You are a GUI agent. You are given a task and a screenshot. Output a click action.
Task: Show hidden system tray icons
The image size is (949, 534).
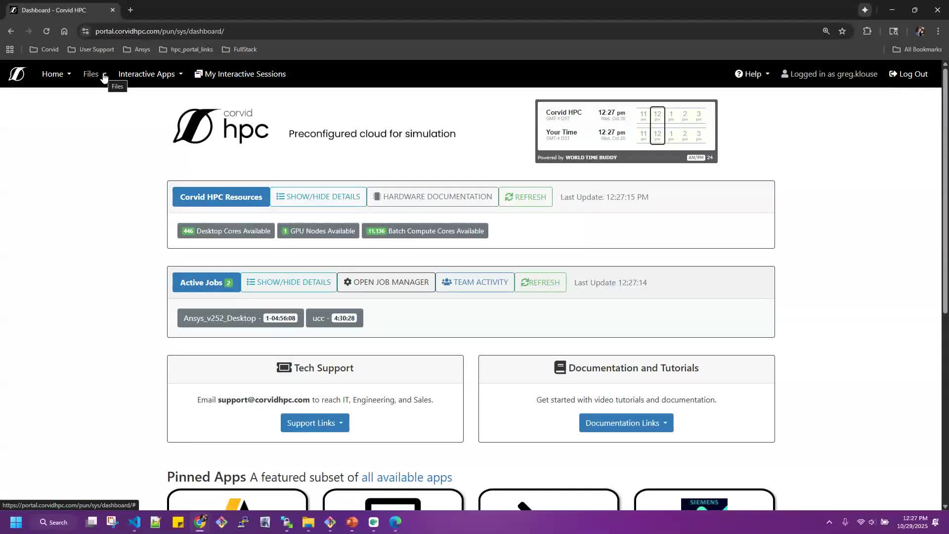click(x=829, y=522)
